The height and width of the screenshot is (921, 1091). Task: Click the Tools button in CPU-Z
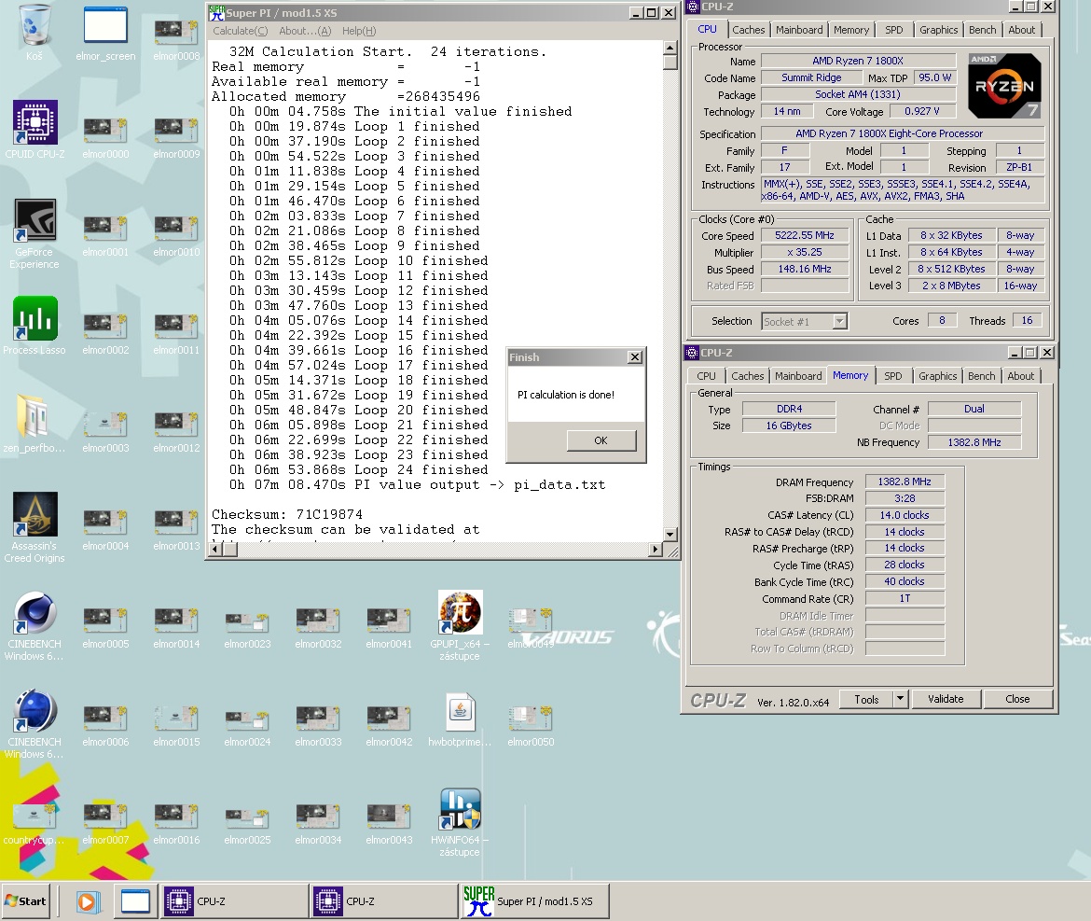pyautogui.click(x=866, y=699)
